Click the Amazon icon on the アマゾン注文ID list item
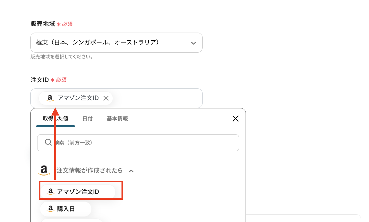The width and height of the screenshot is (369, 222). coord(50,192)
